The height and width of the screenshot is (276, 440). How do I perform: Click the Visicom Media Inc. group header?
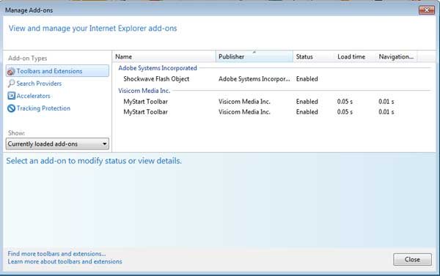(x=144, y=91)
